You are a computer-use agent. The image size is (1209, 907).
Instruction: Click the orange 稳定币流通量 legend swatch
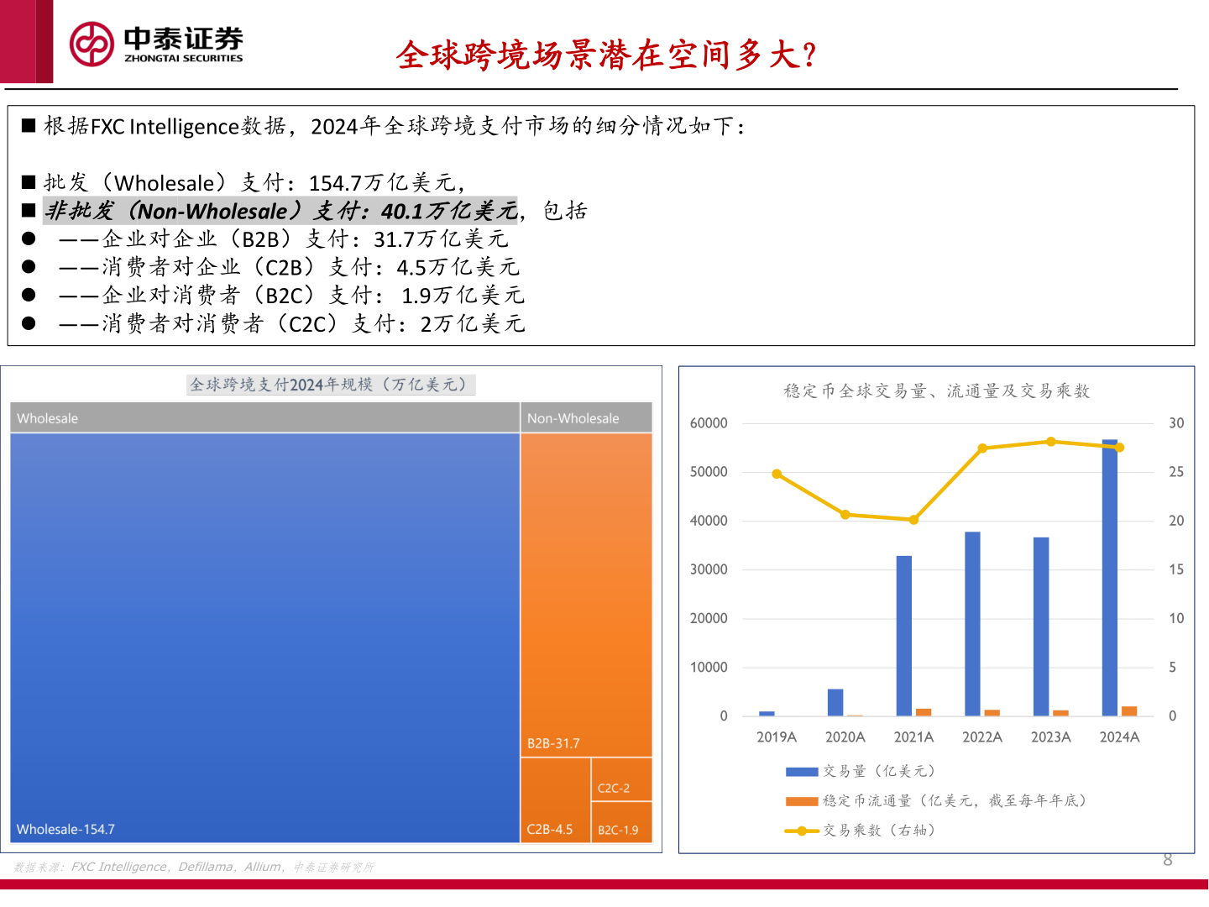tap(801, 801)
